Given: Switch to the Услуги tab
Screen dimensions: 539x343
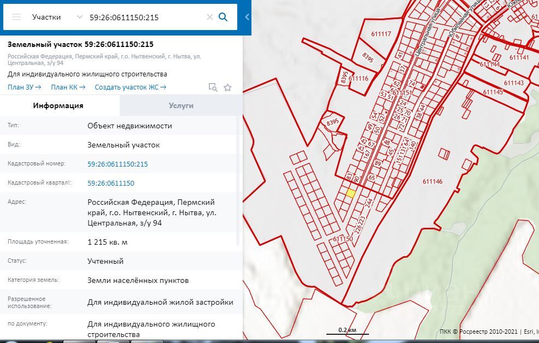Looking at the screenshot, I should [x=181, y=105].
